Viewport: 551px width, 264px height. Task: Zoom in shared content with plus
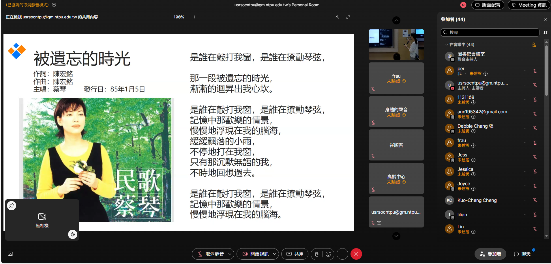click(194, 17)
